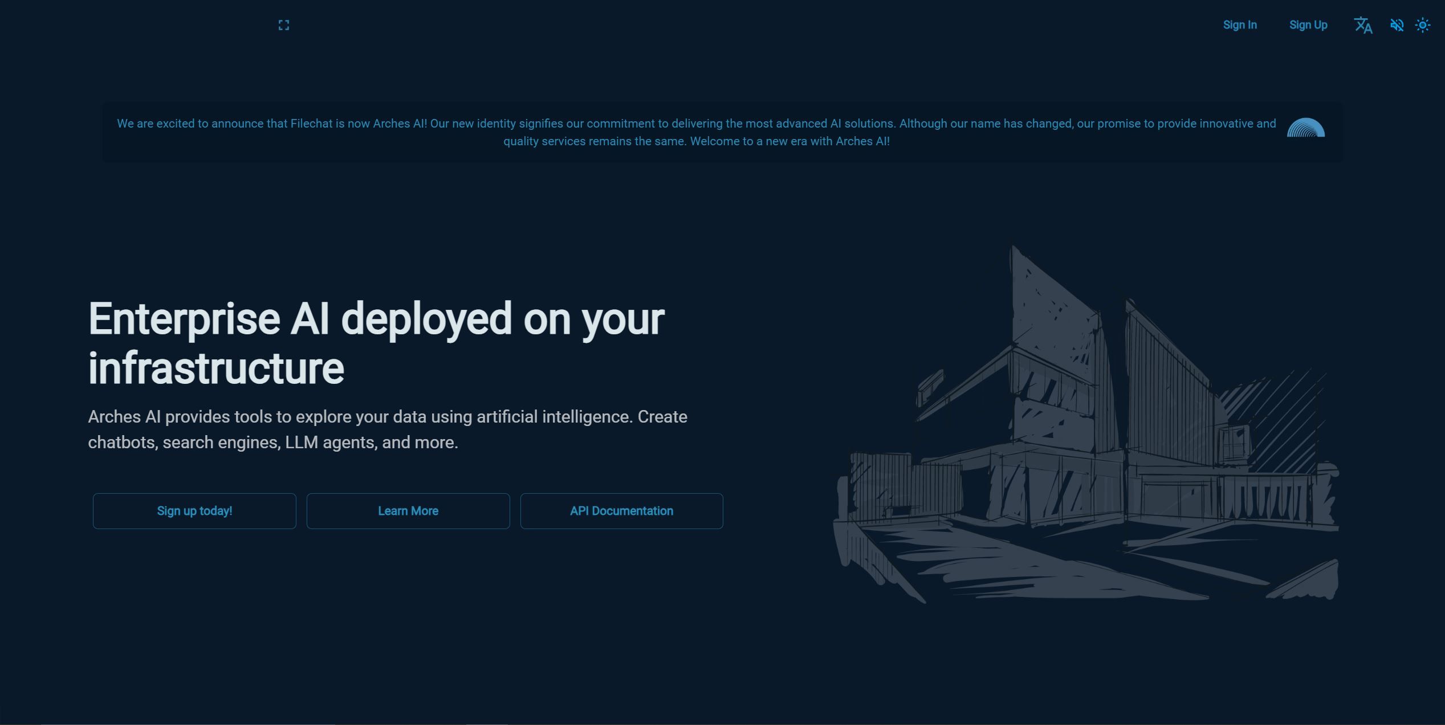Click the 'Welcome to a new era' banner sentence
The width and height of the screenshot is (1445, 725).
click(790, 141)
